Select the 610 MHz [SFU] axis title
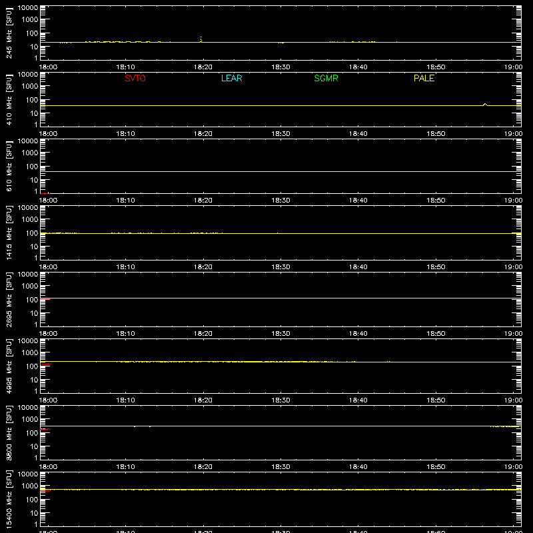 [9, 166]
